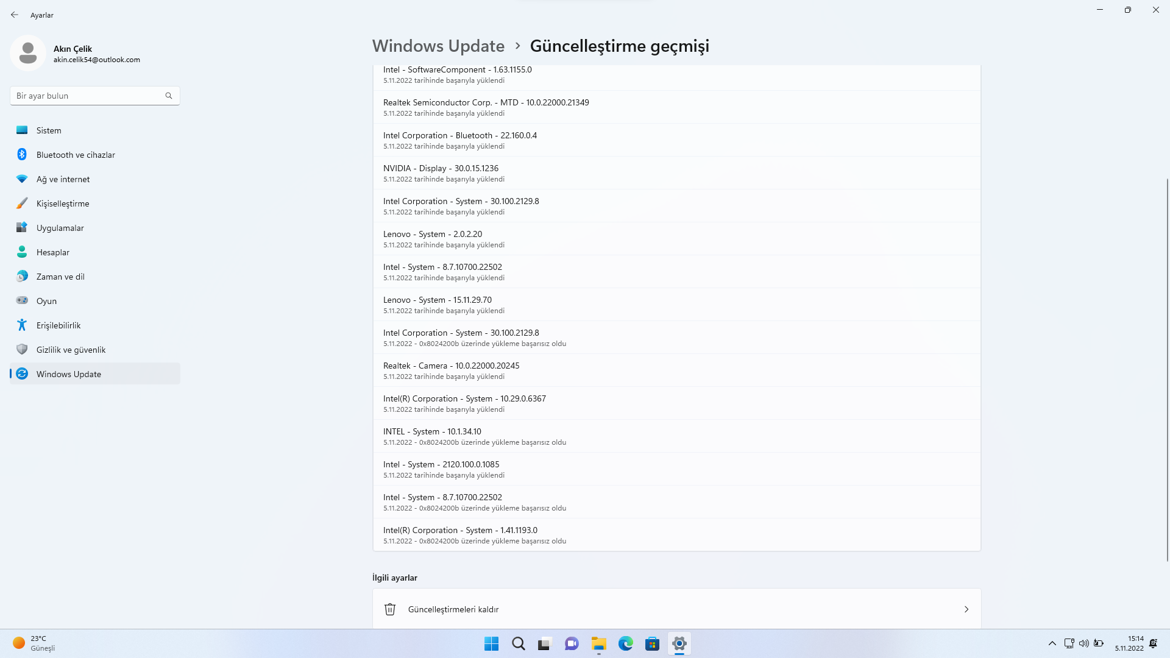Open Kişiselleştirme settings
The image size is (1170, 658).
63,203
